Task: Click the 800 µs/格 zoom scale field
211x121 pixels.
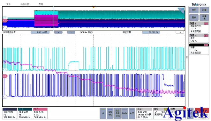Action: pos(40,32)
